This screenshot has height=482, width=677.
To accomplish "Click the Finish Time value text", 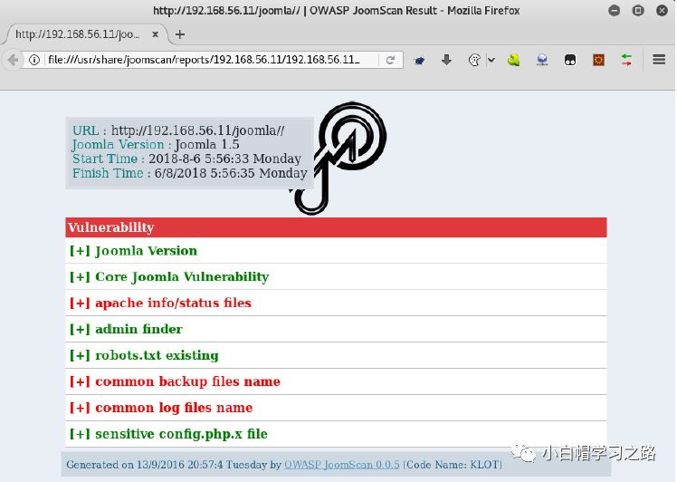I will point(231,173).
